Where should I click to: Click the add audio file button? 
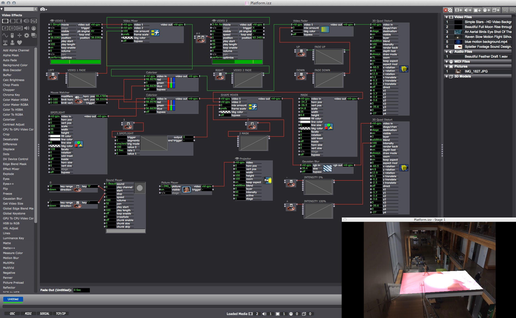coord(468,10)
